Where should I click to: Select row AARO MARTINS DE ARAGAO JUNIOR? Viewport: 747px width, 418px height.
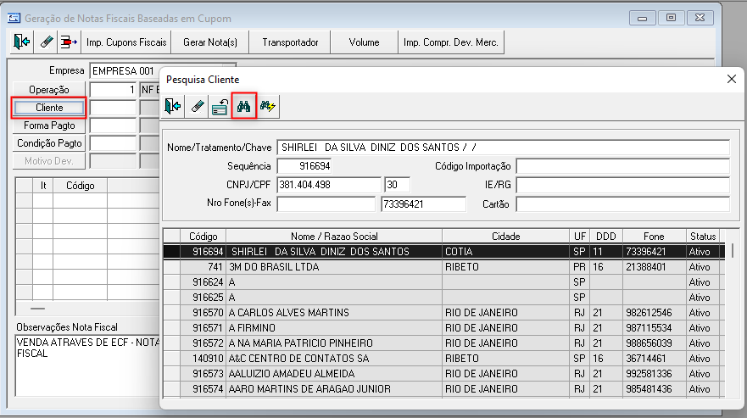[444, 389]
